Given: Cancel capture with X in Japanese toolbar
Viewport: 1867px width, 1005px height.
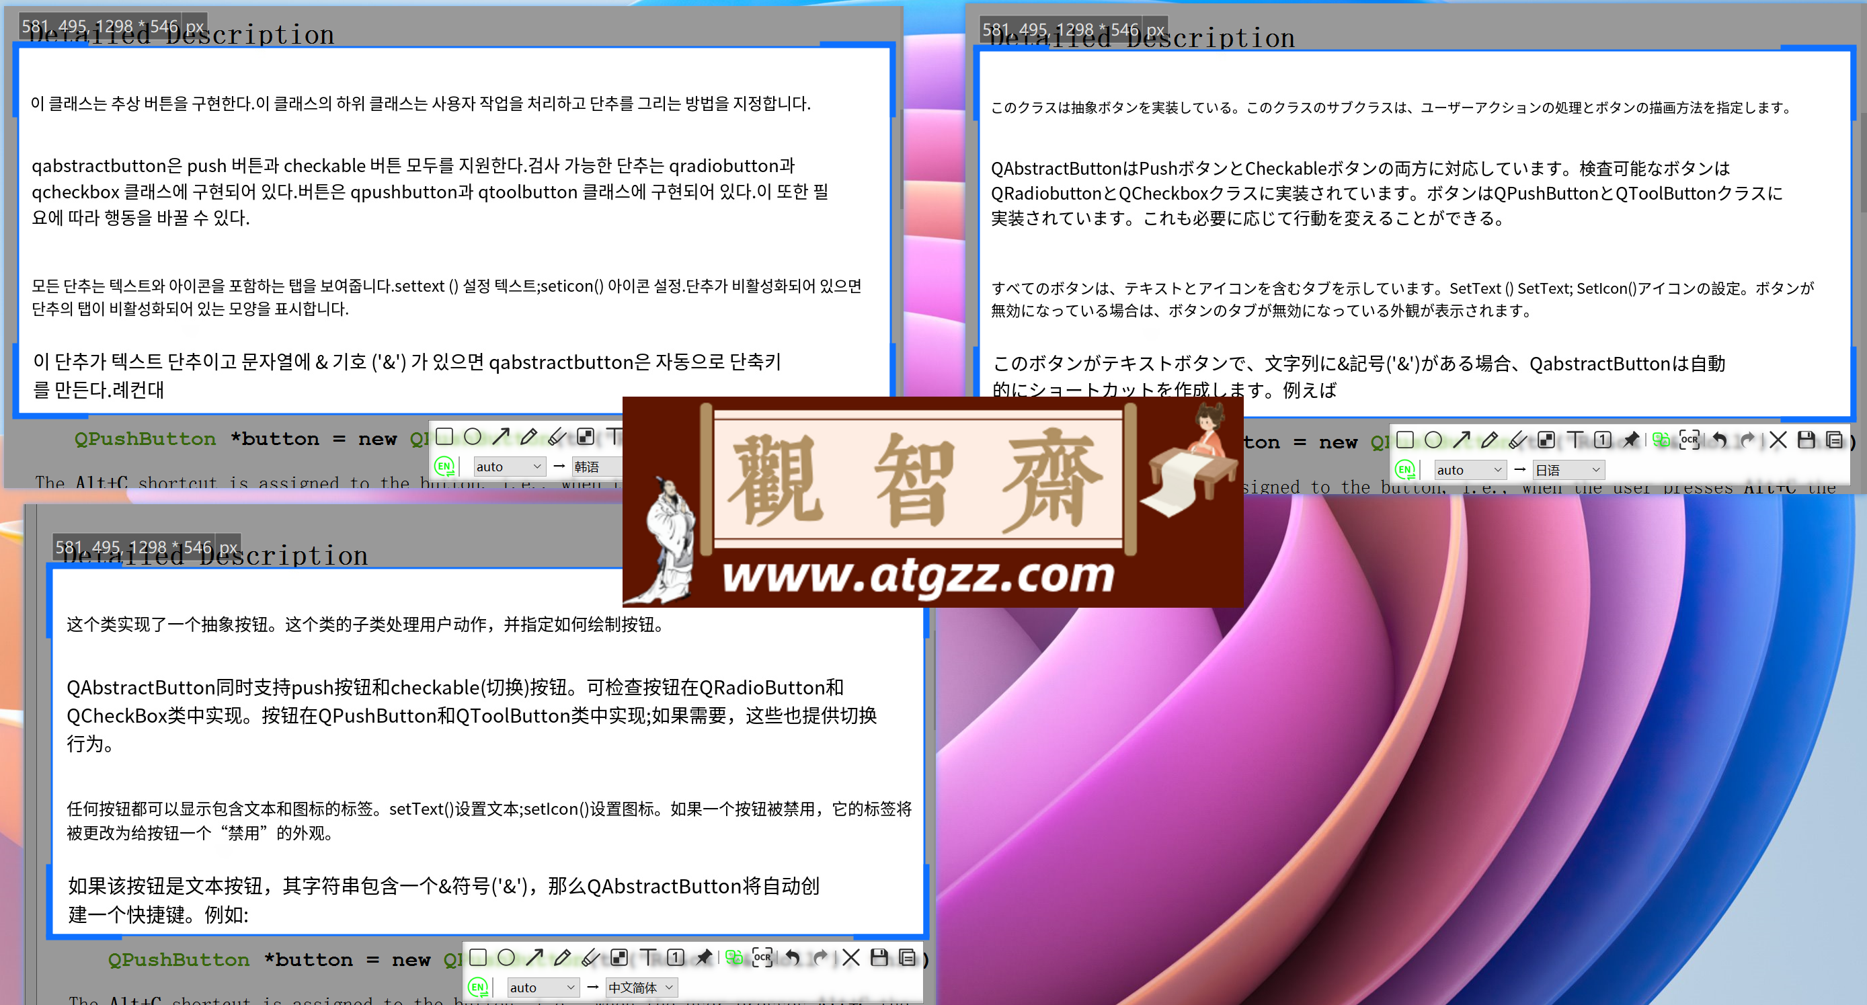Looking at the screenshot, I should [1778, 440].
